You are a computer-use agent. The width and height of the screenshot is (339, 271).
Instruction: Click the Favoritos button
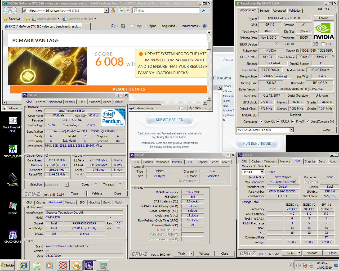point(12,19)
